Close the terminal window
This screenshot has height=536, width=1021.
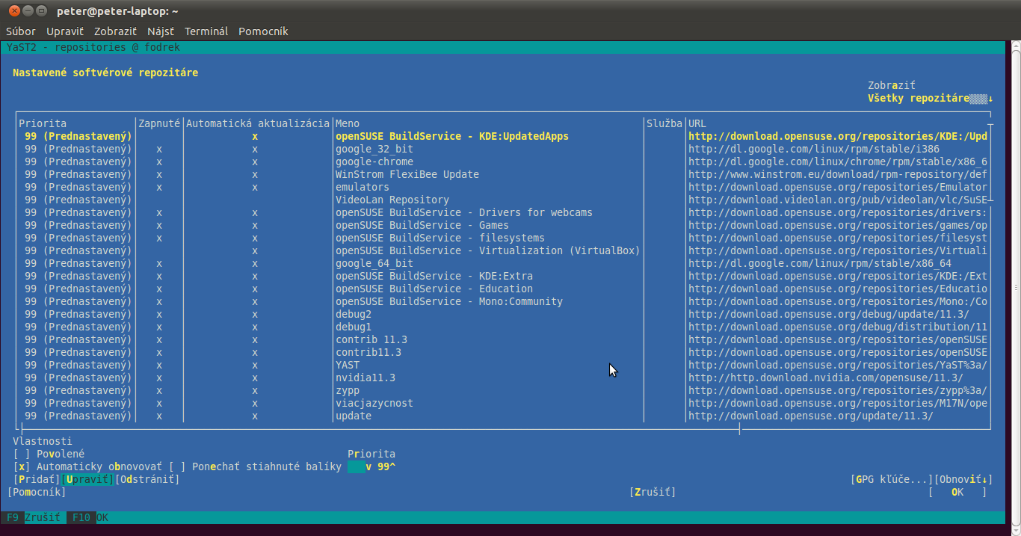(14, 10)
